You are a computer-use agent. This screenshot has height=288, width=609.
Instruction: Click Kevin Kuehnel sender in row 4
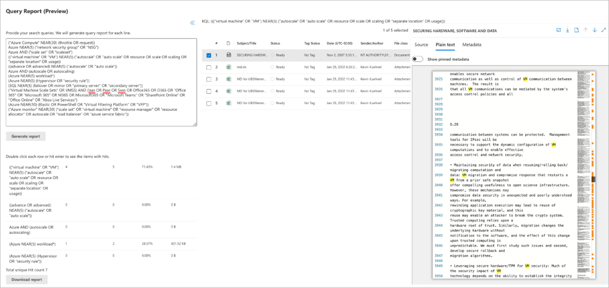point(371,91)
